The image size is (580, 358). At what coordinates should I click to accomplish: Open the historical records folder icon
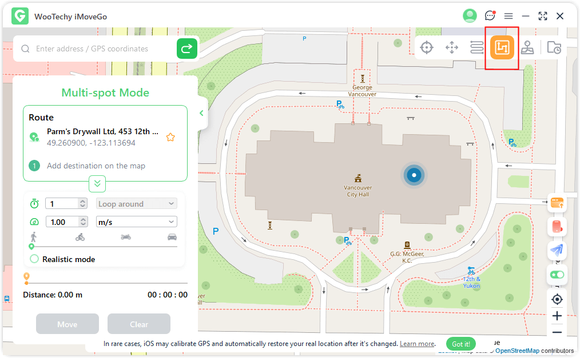[x=554, y=48]
